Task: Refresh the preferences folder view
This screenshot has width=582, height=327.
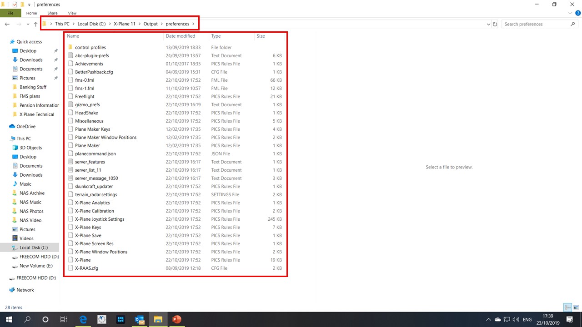Action: tap(495, 24)
